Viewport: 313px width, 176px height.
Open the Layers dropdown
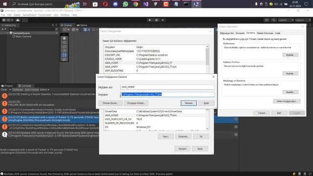286,20
